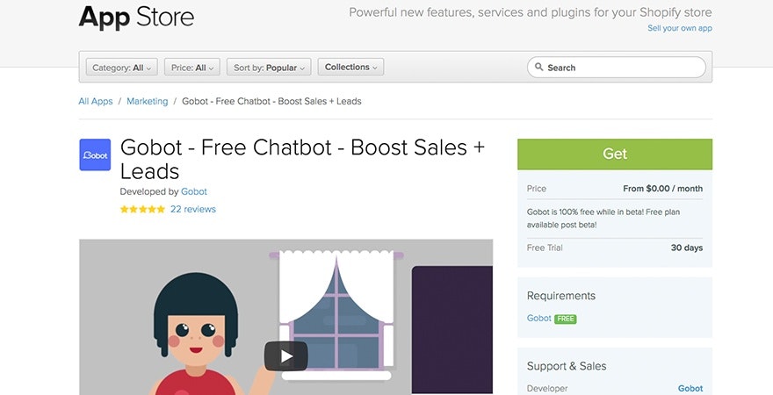Click the five-star rating icons
773x395 pixels.
click(142, 209)
